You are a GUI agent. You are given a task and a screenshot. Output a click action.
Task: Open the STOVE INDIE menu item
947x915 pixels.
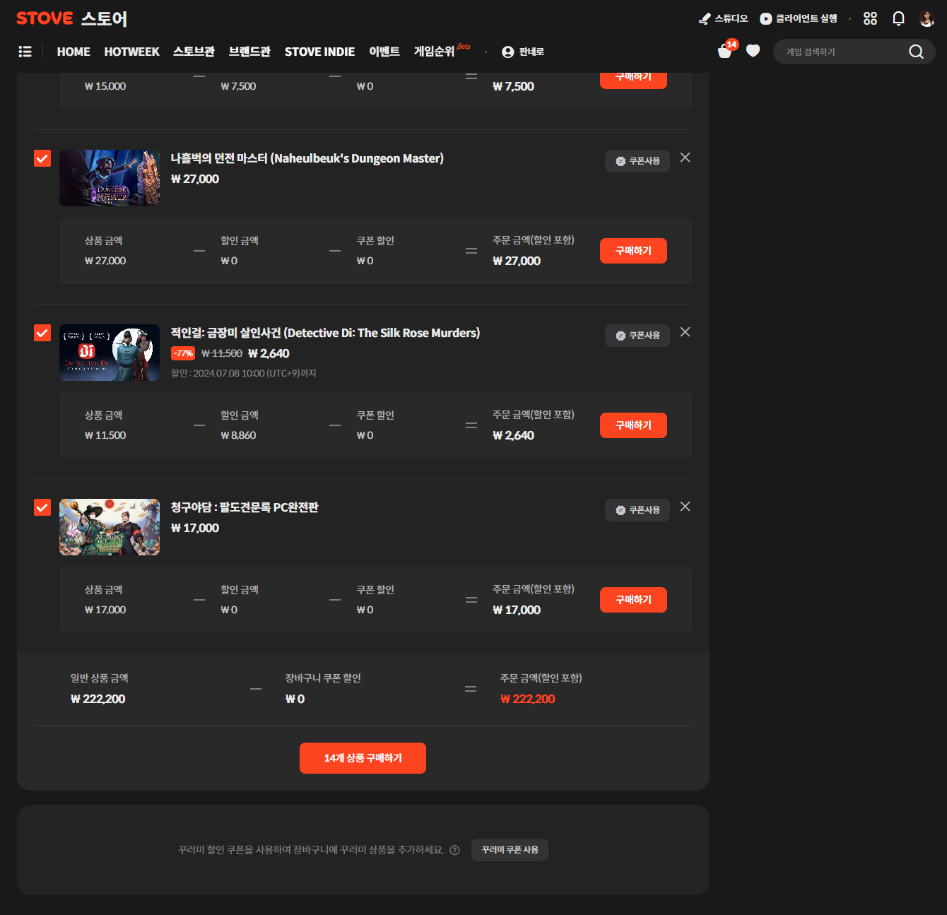[x=319, y=52]
